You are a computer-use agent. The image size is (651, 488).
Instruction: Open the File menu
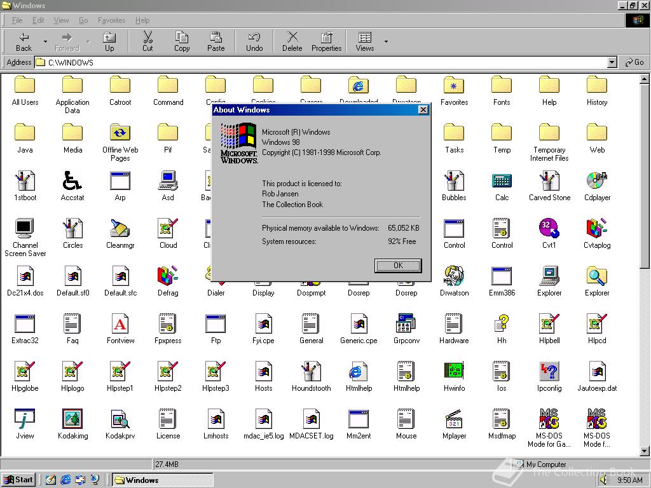click(17, 20)
